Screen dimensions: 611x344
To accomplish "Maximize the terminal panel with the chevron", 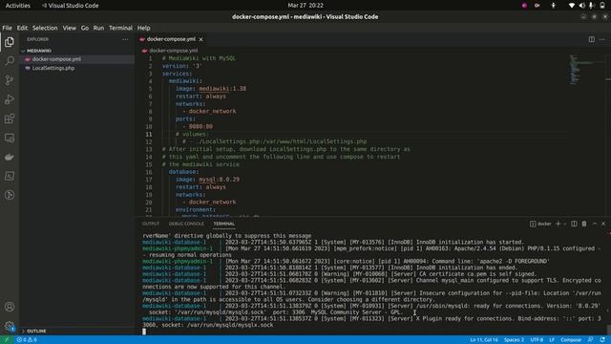I will click(x=594, y=224).
